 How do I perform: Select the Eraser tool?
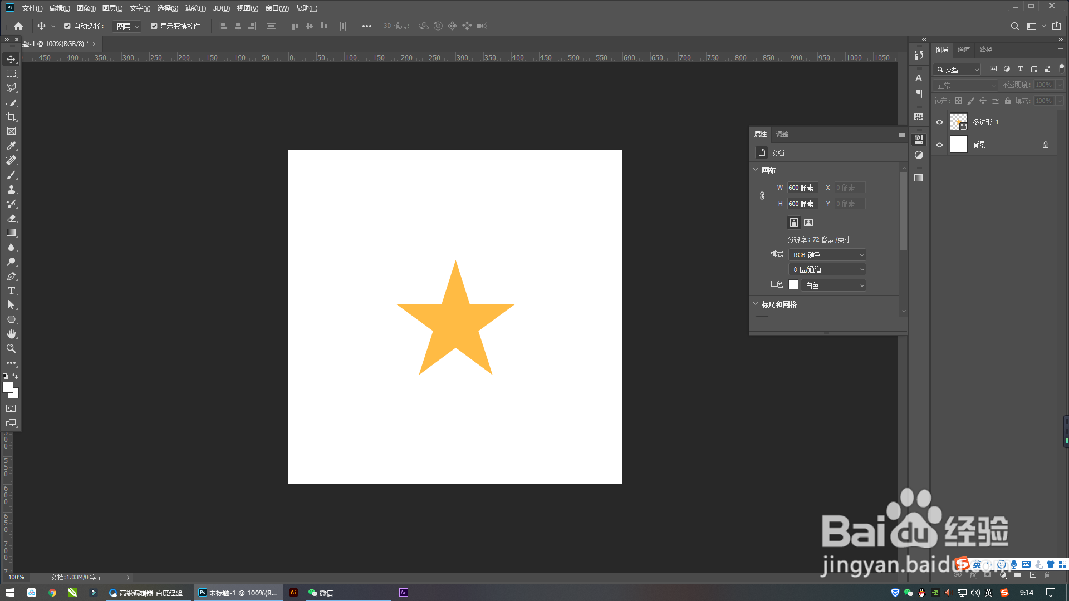pyautogui.click(x=11, y=218)
